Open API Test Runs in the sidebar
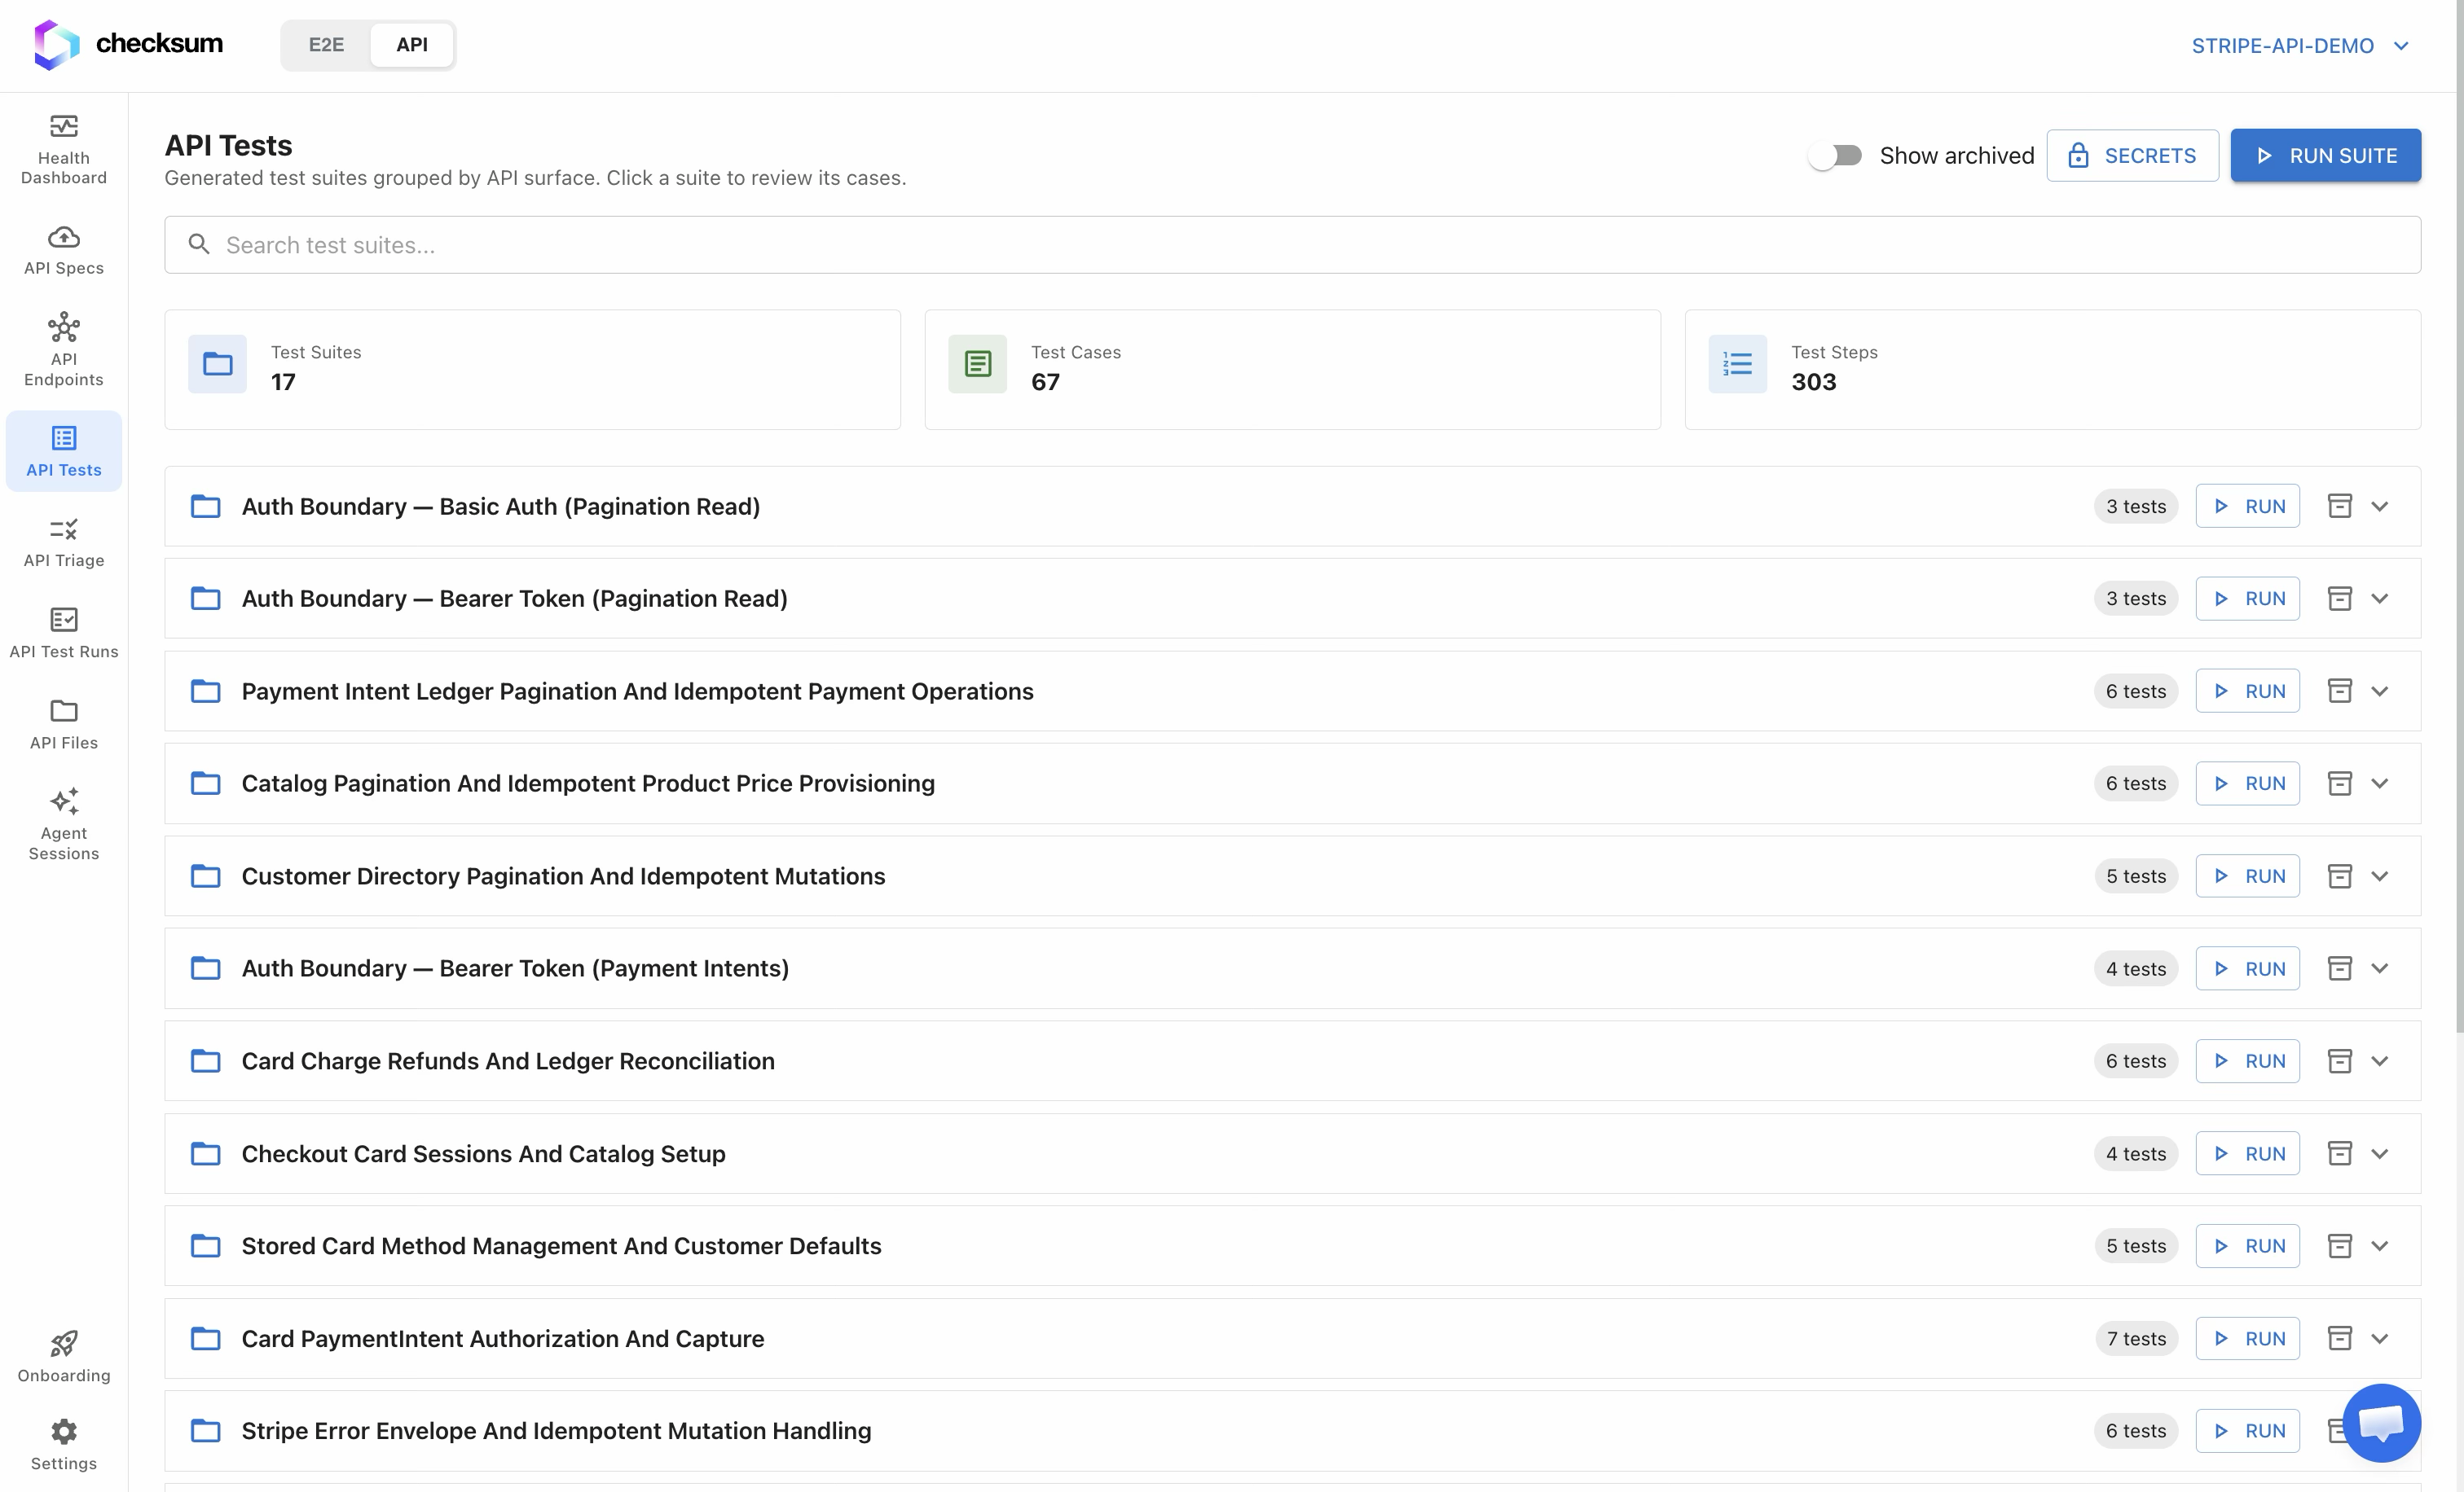The height and width of the screenshot is (1492, 2464). (x=64, y=634)
